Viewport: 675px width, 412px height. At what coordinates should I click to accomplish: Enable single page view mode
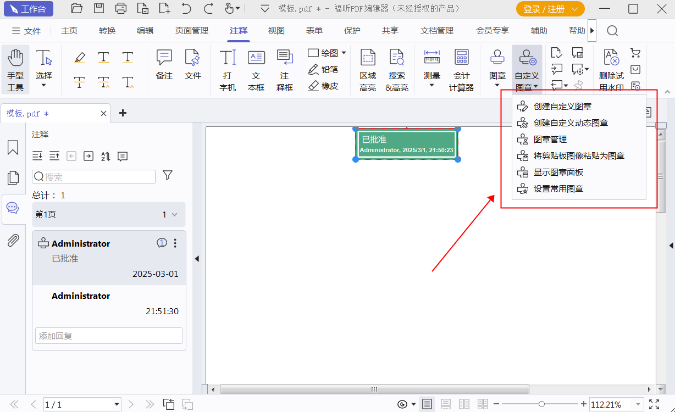click(x=427, y=404)
